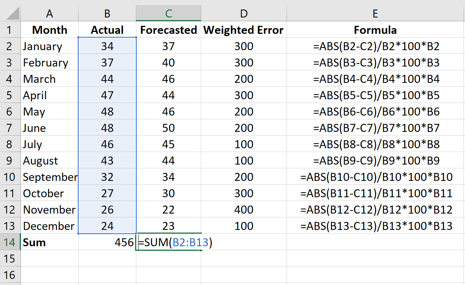Viewport: 465px width, 285px height.
Task: Click the formula cell =ABS(B2-C2)/B2*100*B2
Action: tap(375, 46)
